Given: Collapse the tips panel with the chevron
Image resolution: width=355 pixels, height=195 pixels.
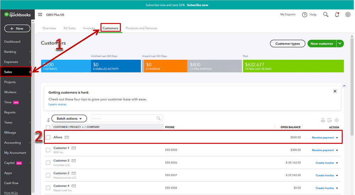Looking at the screenshot, I should pyautogui.click(x=344, y=86).
